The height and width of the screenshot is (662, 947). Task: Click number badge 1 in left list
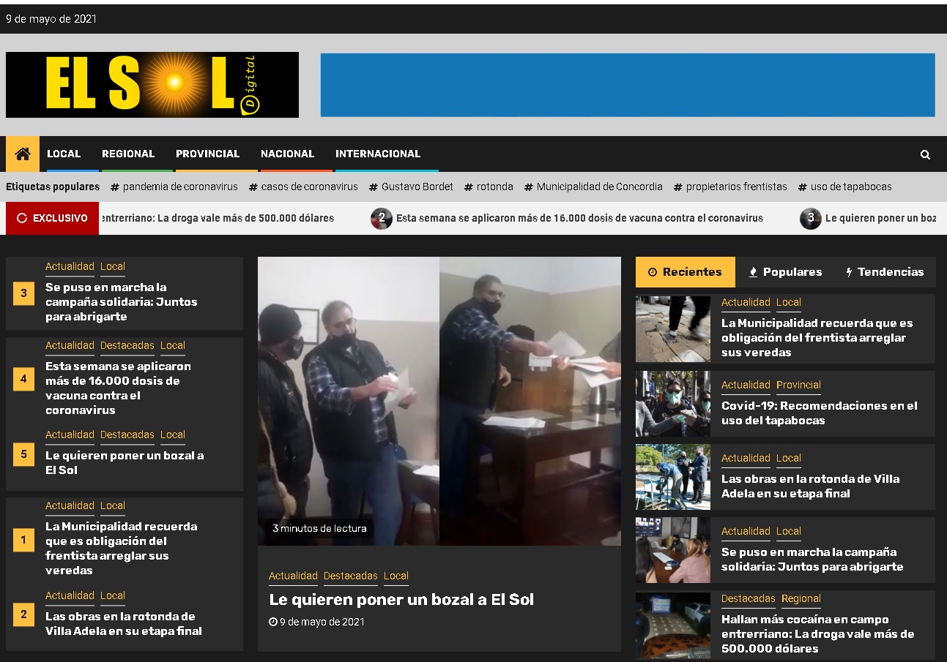click(x=23, y=541)
